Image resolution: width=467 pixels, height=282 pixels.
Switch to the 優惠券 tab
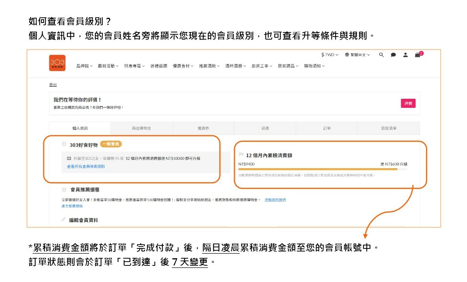203,128
